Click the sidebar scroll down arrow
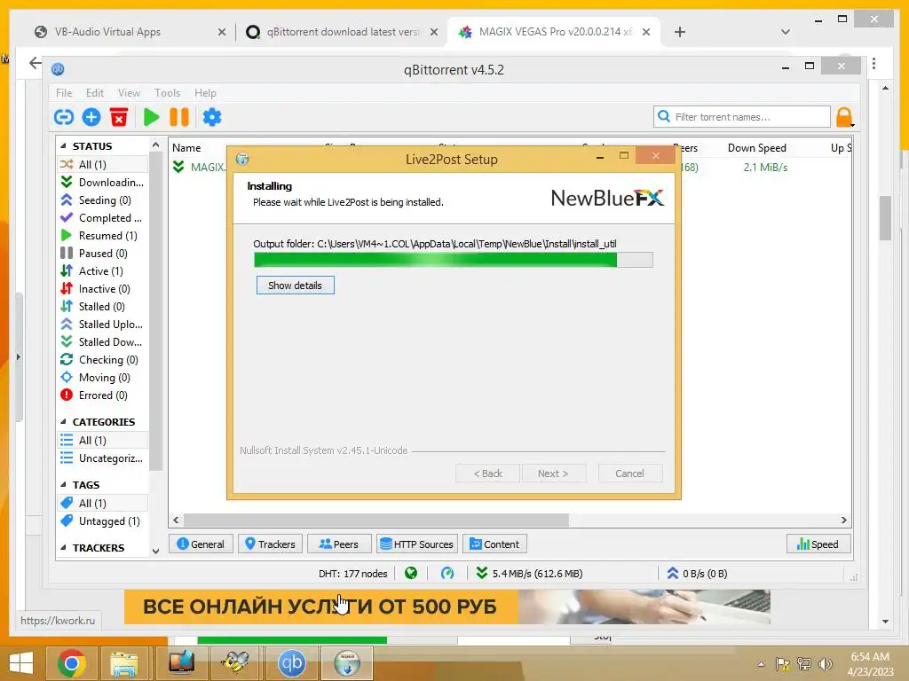The height and width of the screenshot is (681, 909). (155, 552)
